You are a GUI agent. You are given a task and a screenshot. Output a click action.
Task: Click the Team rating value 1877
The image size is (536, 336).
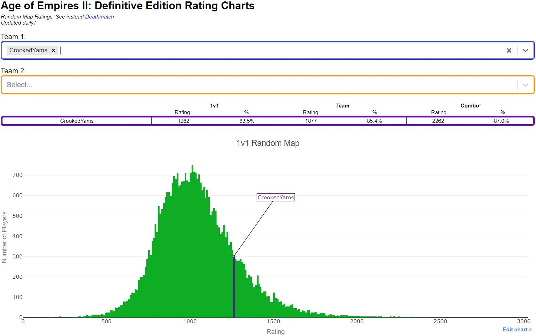(x=311, y=121)
